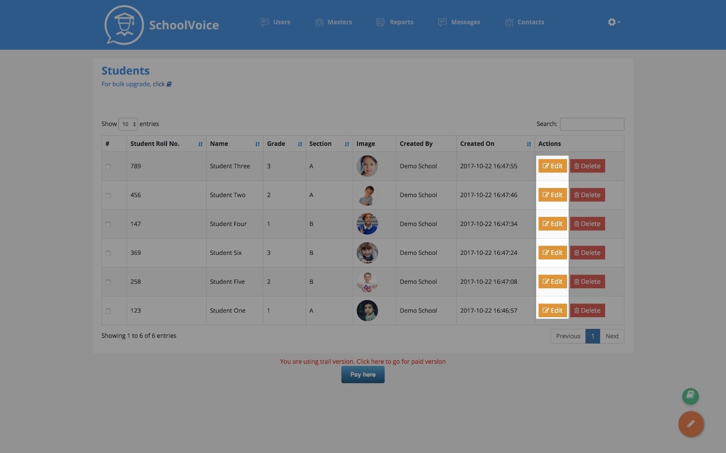Viewport: 726px width, 453px height.
Task: Go to the Previous page
Action: [568, 336]
